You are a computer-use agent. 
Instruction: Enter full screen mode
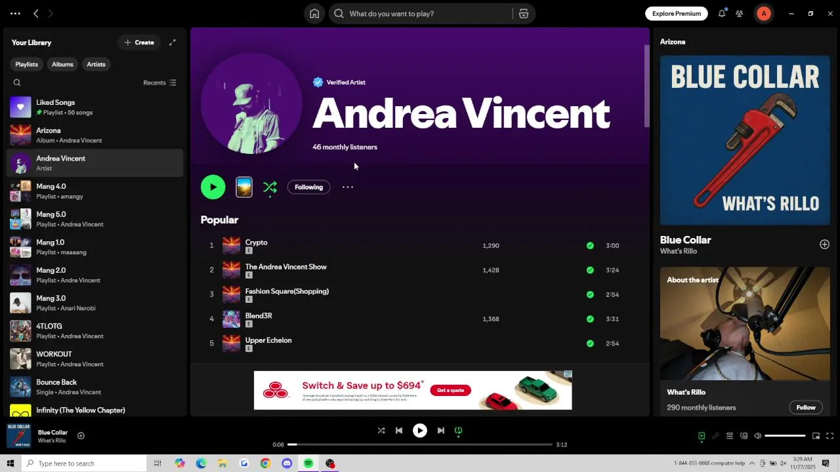pos(829,436)
